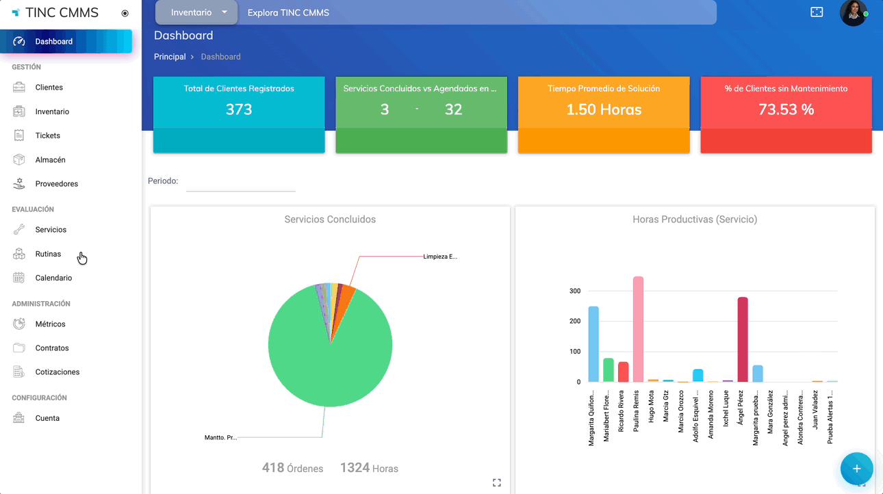Image resolution: width=883 pixels, height=494 pixels.
Task: Click the Almacén box icon
Action: pos(19,159)
